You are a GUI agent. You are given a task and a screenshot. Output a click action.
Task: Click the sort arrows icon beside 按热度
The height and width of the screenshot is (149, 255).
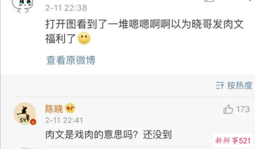(x=220, y=85)
